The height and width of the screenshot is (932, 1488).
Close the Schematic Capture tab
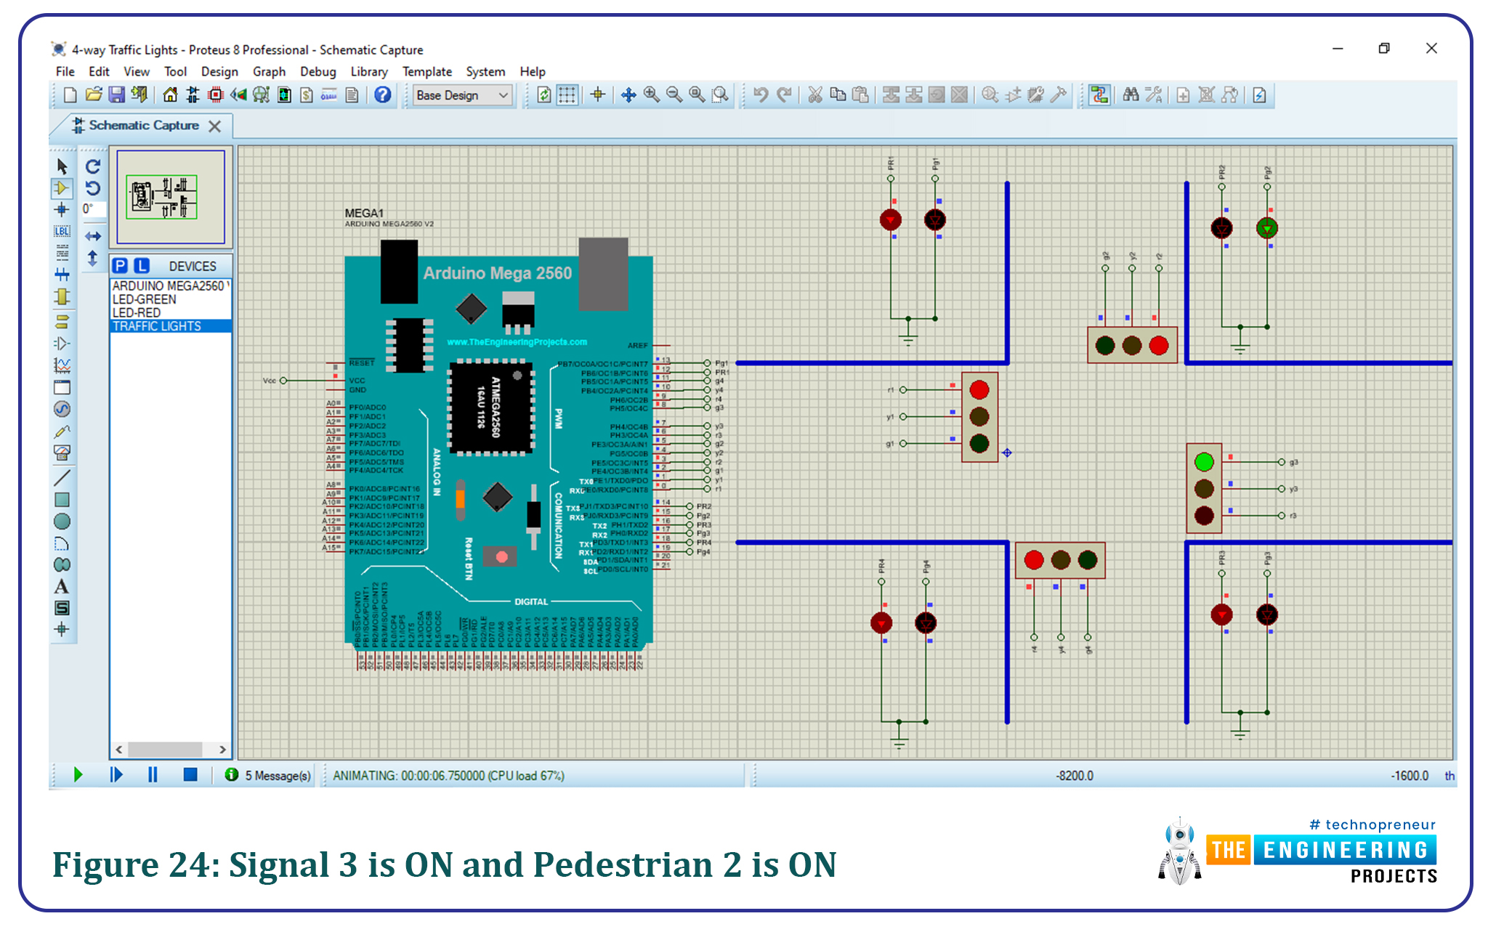pyautogui.click(x=214, y=126)
